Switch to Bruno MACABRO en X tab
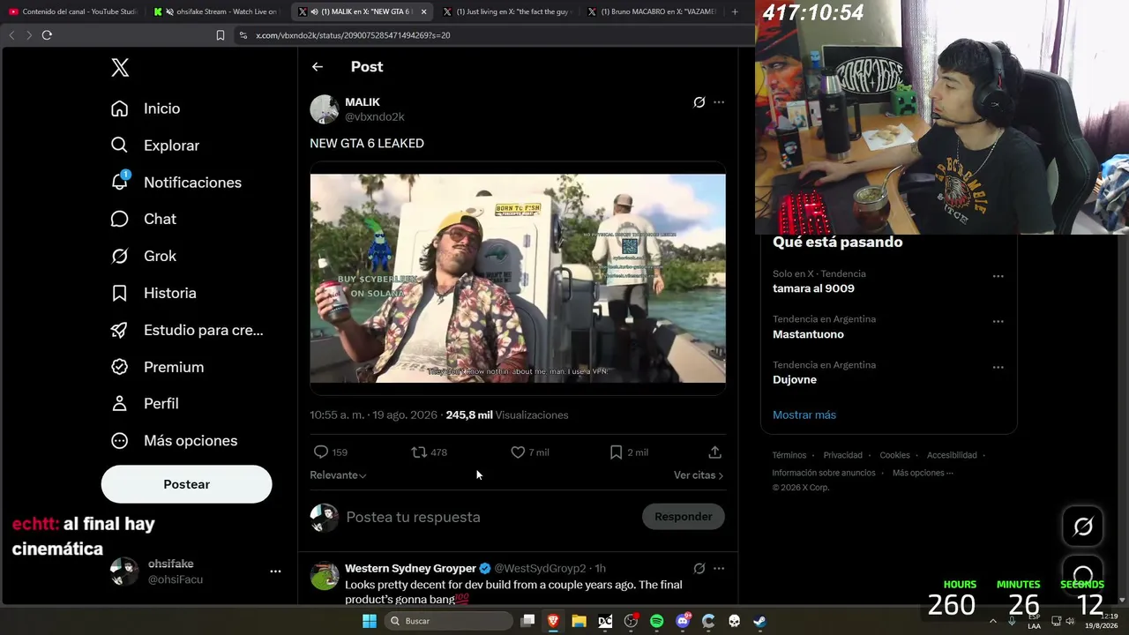This screenshot has height=635, width=1129. pos(651,11)
